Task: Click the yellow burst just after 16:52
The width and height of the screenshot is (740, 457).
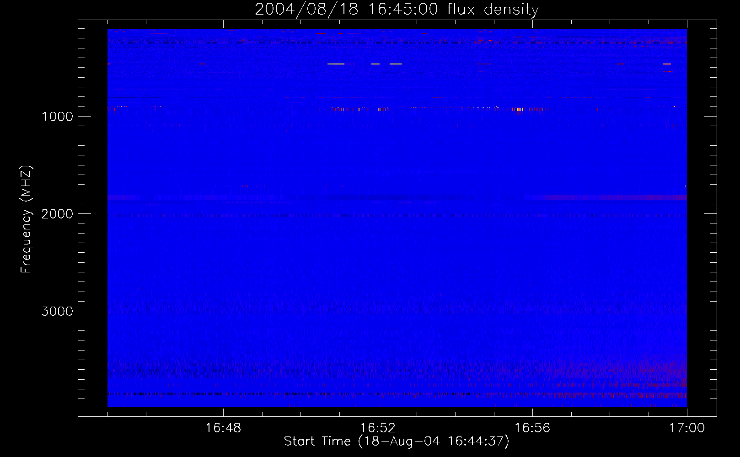Action: pos(396,64)
